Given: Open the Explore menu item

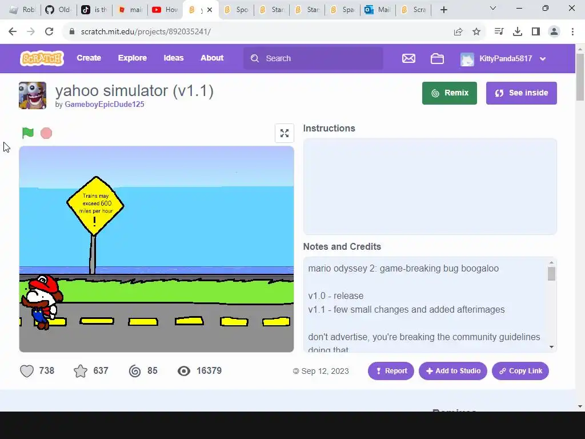Looking at the screenshot, I should coord(133,58).
